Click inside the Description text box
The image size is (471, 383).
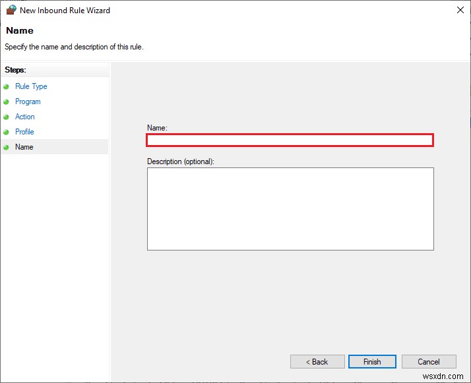pyautogui.click(x=290, y=208)
